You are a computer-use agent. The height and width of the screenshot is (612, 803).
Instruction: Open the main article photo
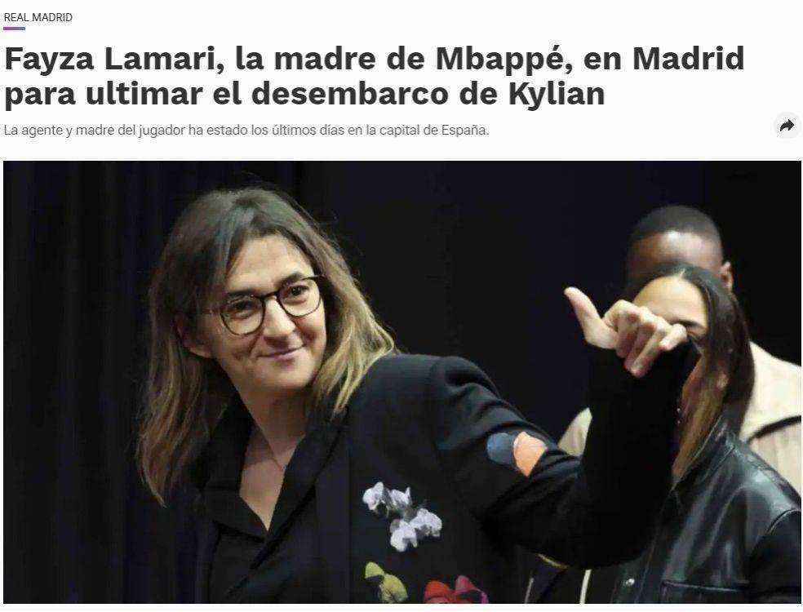402,382
